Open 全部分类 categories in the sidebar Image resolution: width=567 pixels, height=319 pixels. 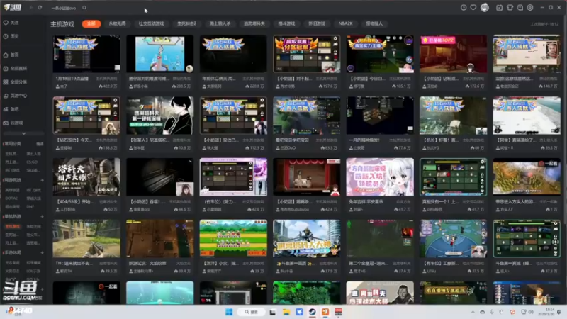[x=15, y=82]
